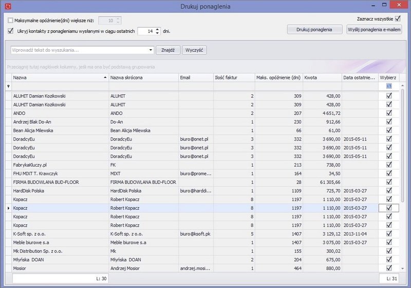
Task: Decrease hidden contacts days spinner value
Action: click(x=157, y=33)
